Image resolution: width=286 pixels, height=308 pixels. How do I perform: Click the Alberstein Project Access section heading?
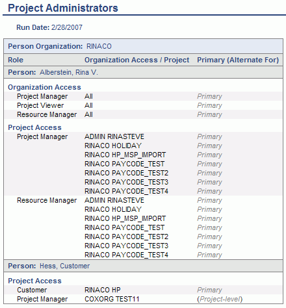coord(34,127)
